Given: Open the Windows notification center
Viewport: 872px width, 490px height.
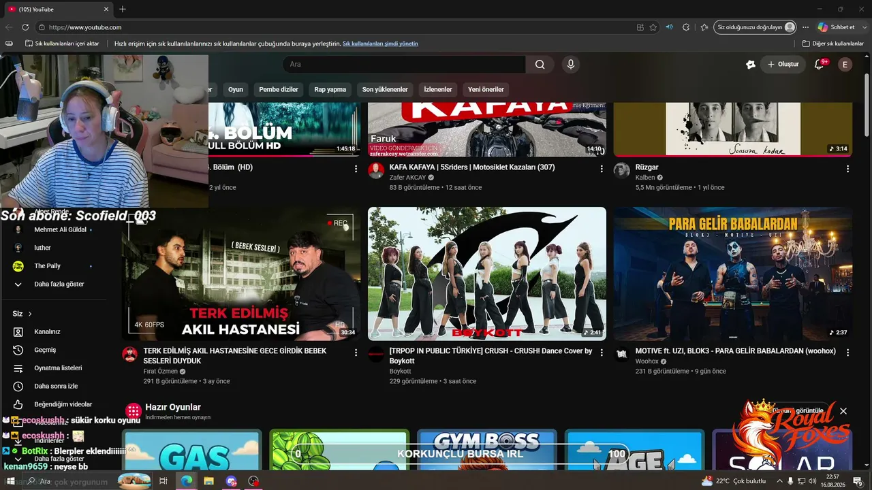Looking at the screenshot, I should click(x=858, y=481).
